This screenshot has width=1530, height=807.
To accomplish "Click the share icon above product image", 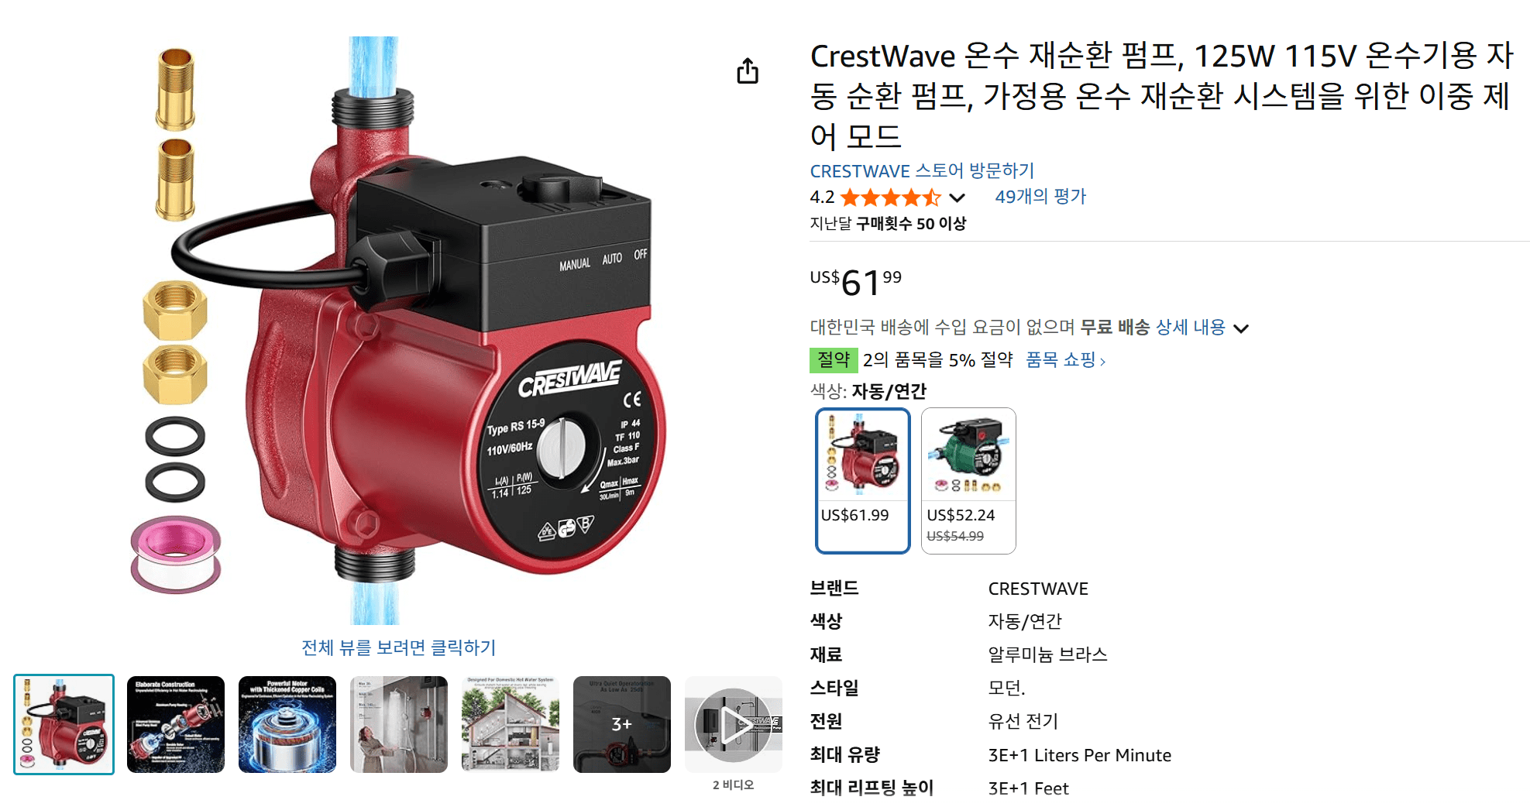I will coord(748,71).
